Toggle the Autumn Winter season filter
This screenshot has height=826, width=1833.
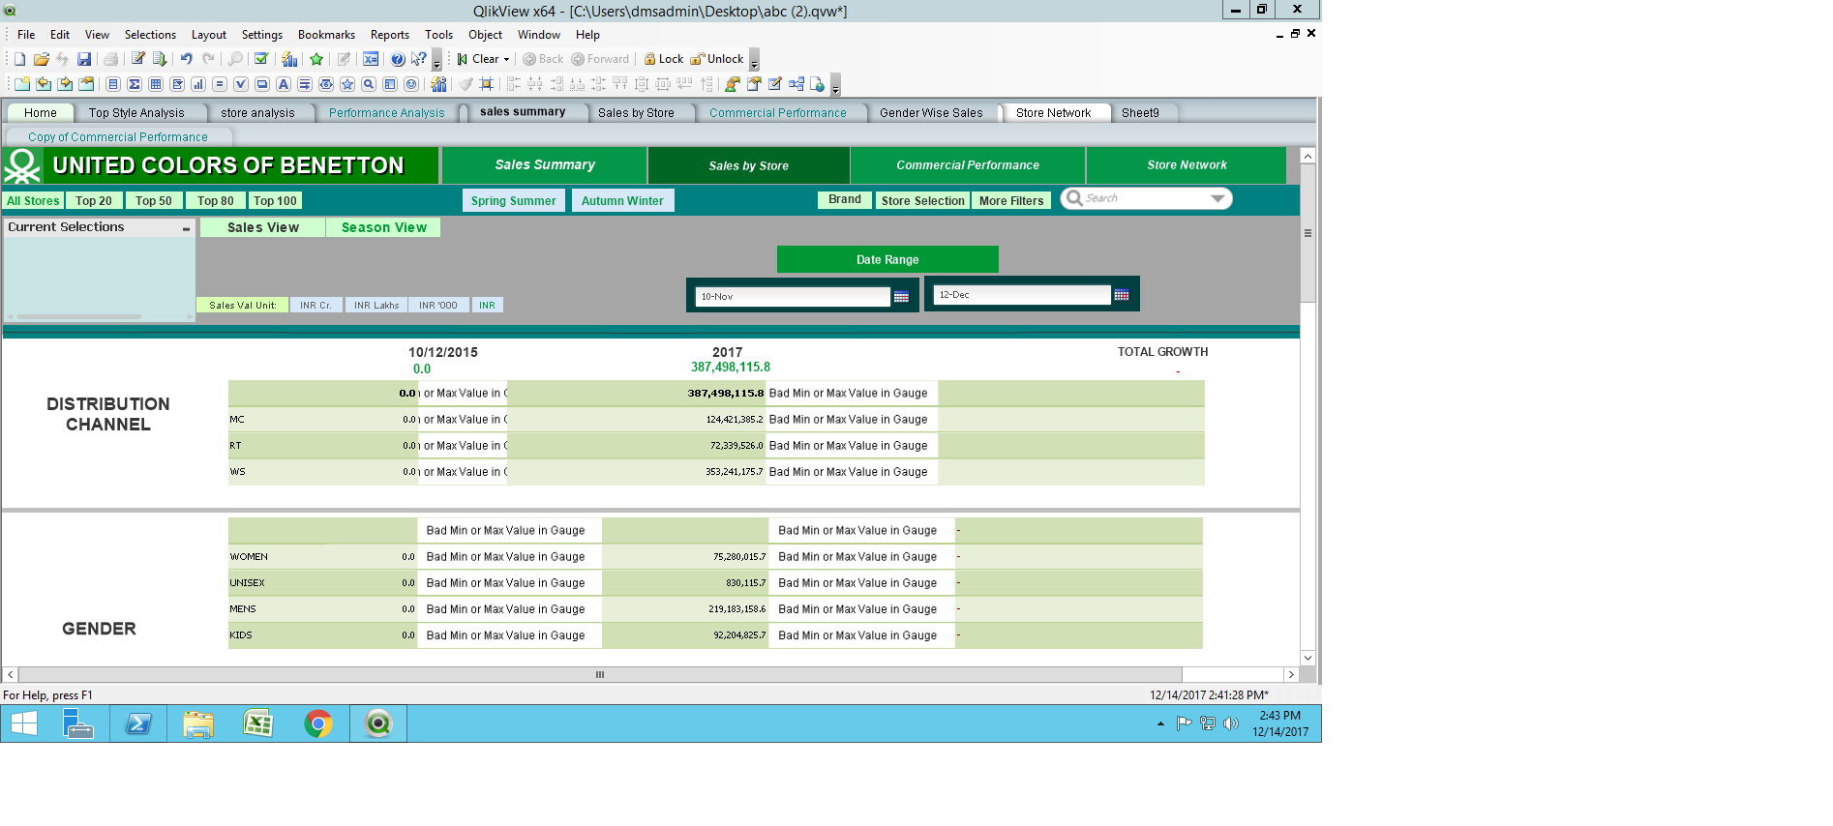click(622, 200)
